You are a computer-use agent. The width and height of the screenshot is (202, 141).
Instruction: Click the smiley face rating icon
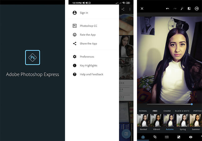[x=75, y=35]
